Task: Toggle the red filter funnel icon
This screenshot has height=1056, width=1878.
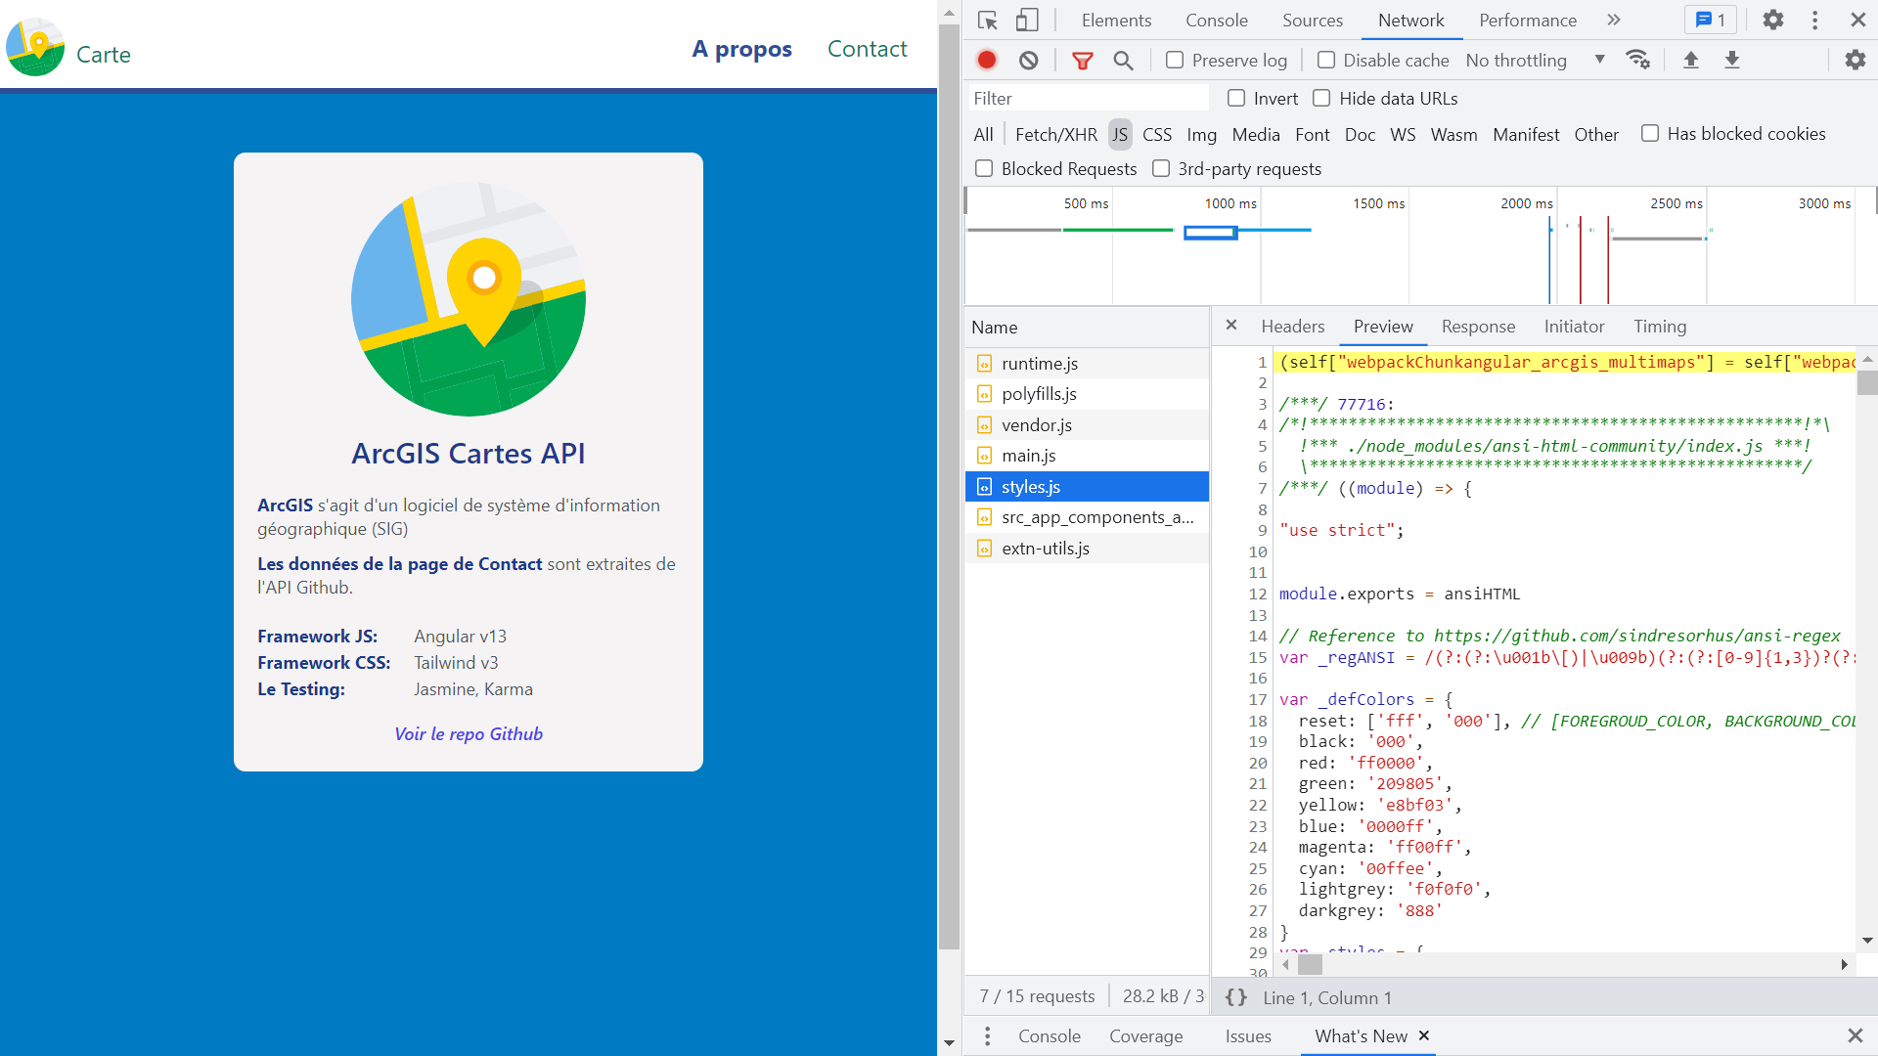Action: [x=1082, y=61]
